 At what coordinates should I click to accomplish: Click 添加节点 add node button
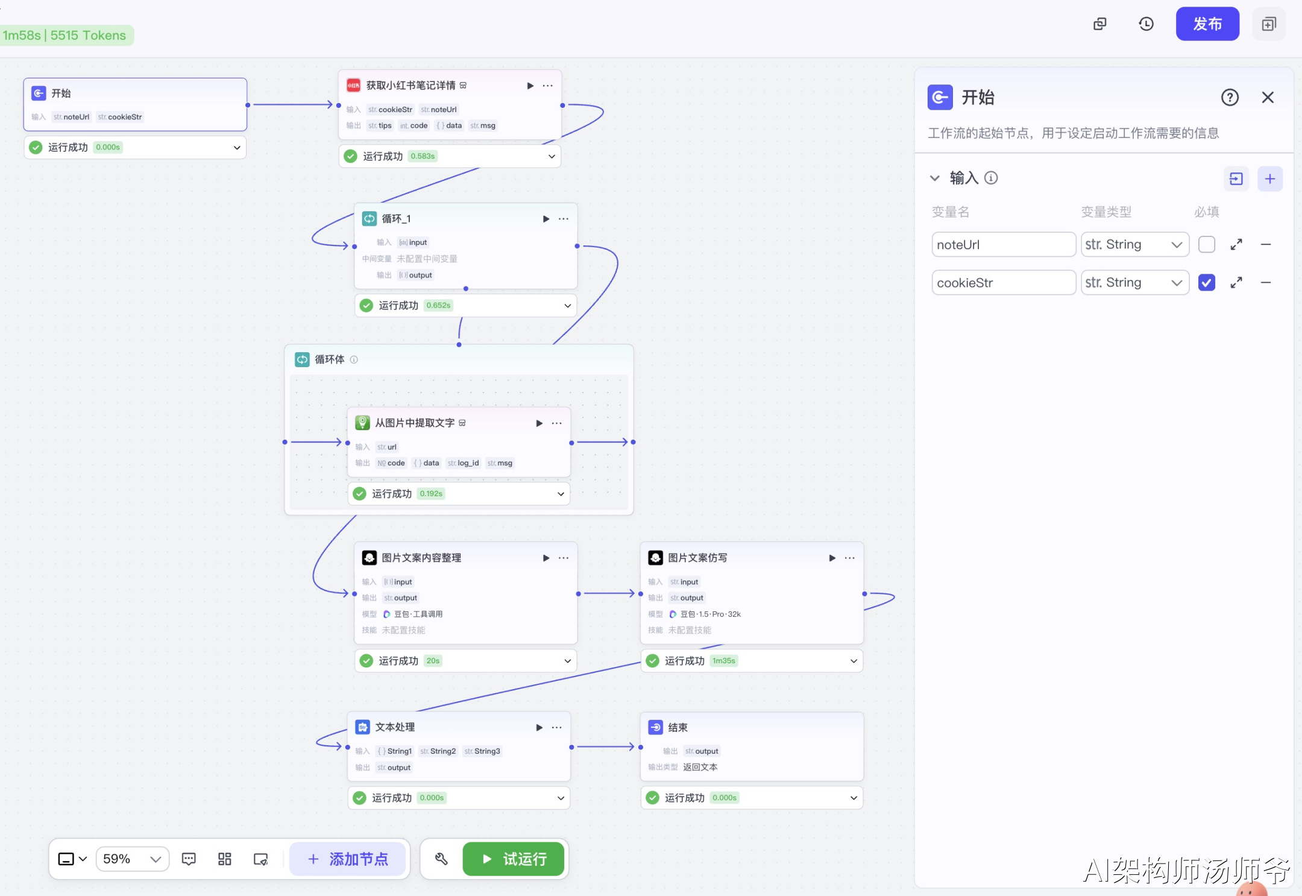coord(348,859)
